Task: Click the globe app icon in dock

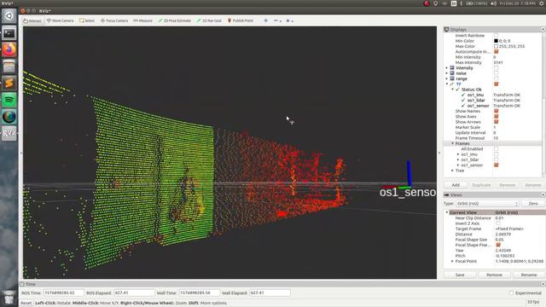Action: [x=9, y=117]
